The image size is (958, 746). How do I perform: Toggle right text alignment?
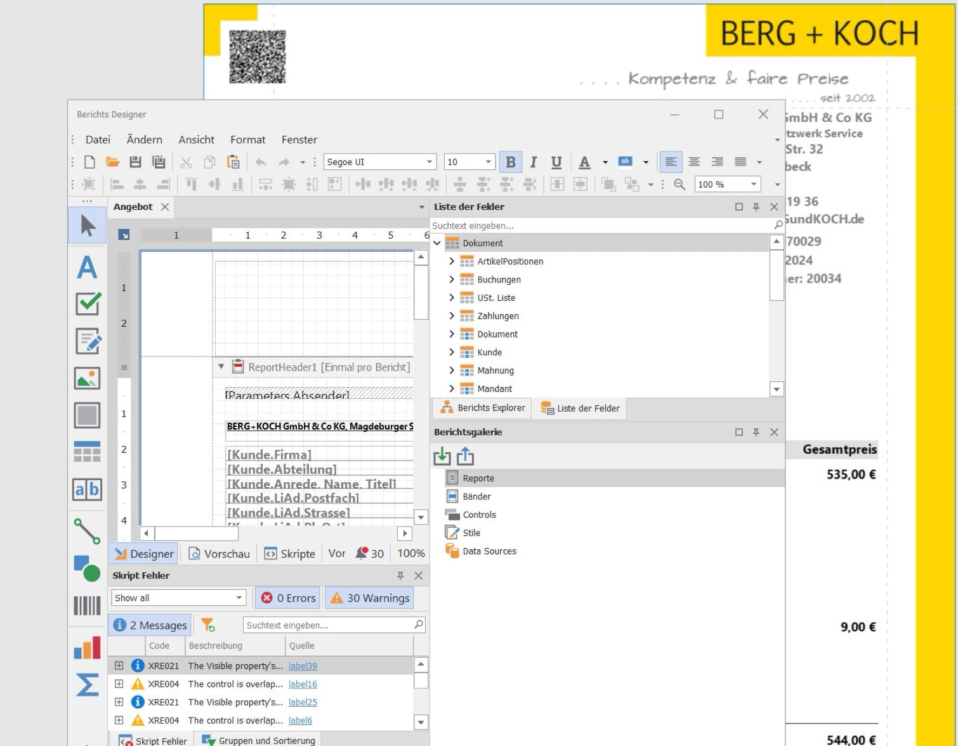pos(717,162)
